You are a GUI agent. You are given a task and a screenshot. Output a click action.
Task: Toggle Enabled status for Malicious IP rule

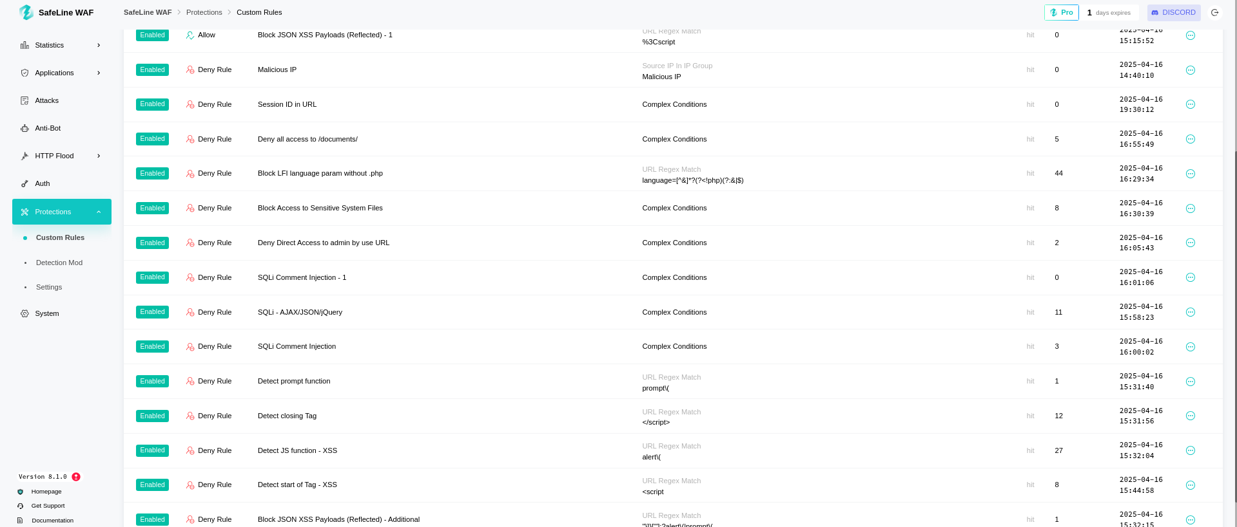click(x=152, y=69)
